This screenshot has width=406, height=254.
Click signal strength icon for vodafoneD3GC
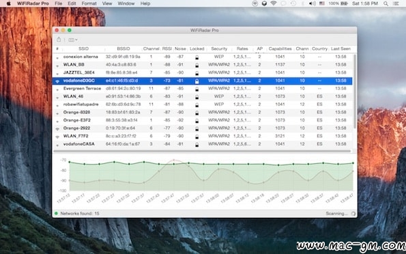tap(57, 81)
